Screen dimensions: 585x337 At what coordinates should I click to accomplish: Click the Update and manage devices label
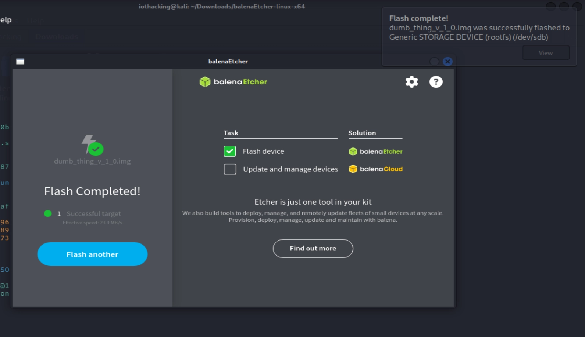pyautogui.click(x=290, y=169)
